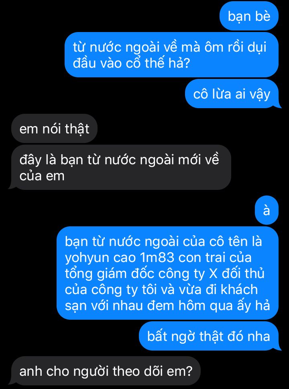Tap the gray "em nói thật" message
The width and height of the screenshot is (289, 389).
tap(54, 129)
